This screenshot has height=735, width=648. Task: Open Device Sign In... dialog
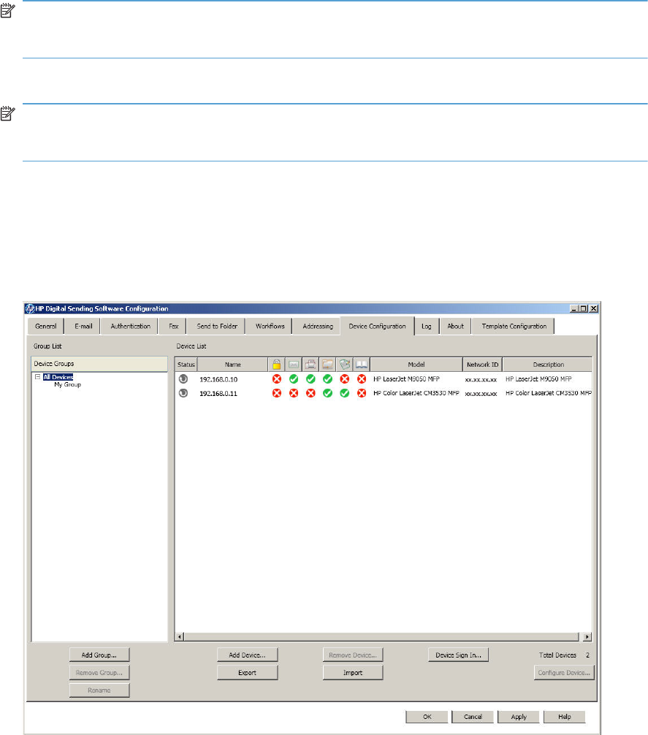tap(458, 655)
